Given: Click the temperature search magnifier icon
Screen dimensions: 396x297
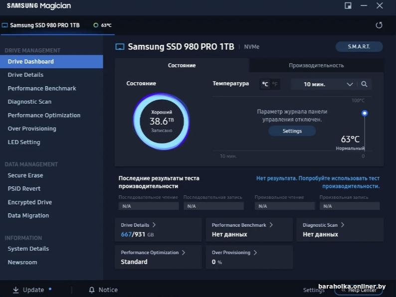Looking at the screenshot, I should (364, 84).
